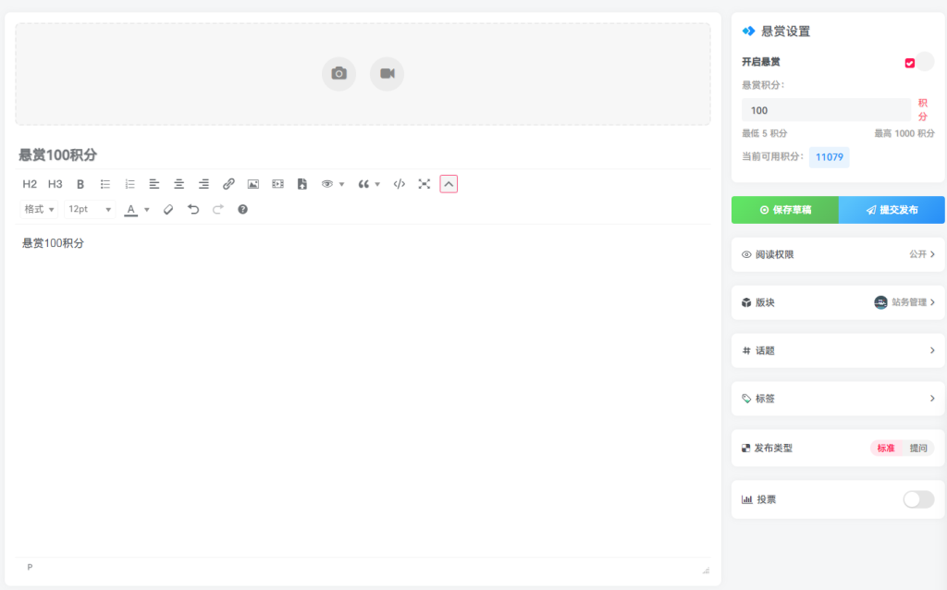
Task: Open the 格式 format dropdown
Action: 39,209
